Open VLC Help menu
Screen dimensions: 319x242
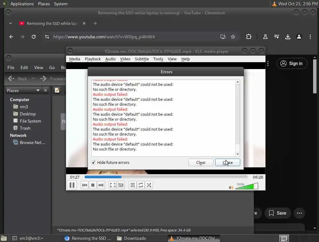pyautogui.click(x=186, y=59)
